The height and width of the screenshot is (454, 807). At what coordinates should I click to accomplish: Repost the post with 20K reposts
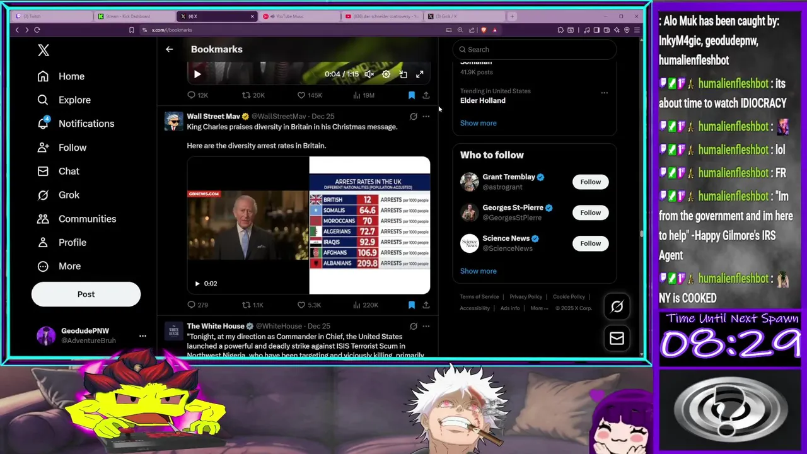tap(253, 95)
